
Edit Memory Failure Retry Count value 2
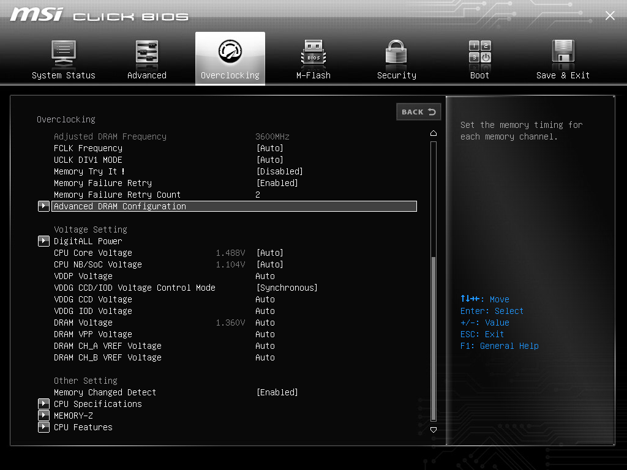point(258,195)
